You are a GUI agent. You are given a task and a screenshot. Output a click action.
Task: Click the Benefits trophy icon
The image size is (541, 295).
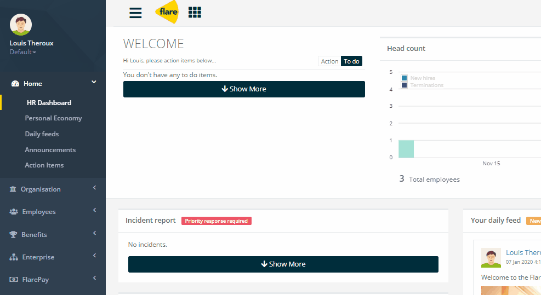(x=13, y=234)
